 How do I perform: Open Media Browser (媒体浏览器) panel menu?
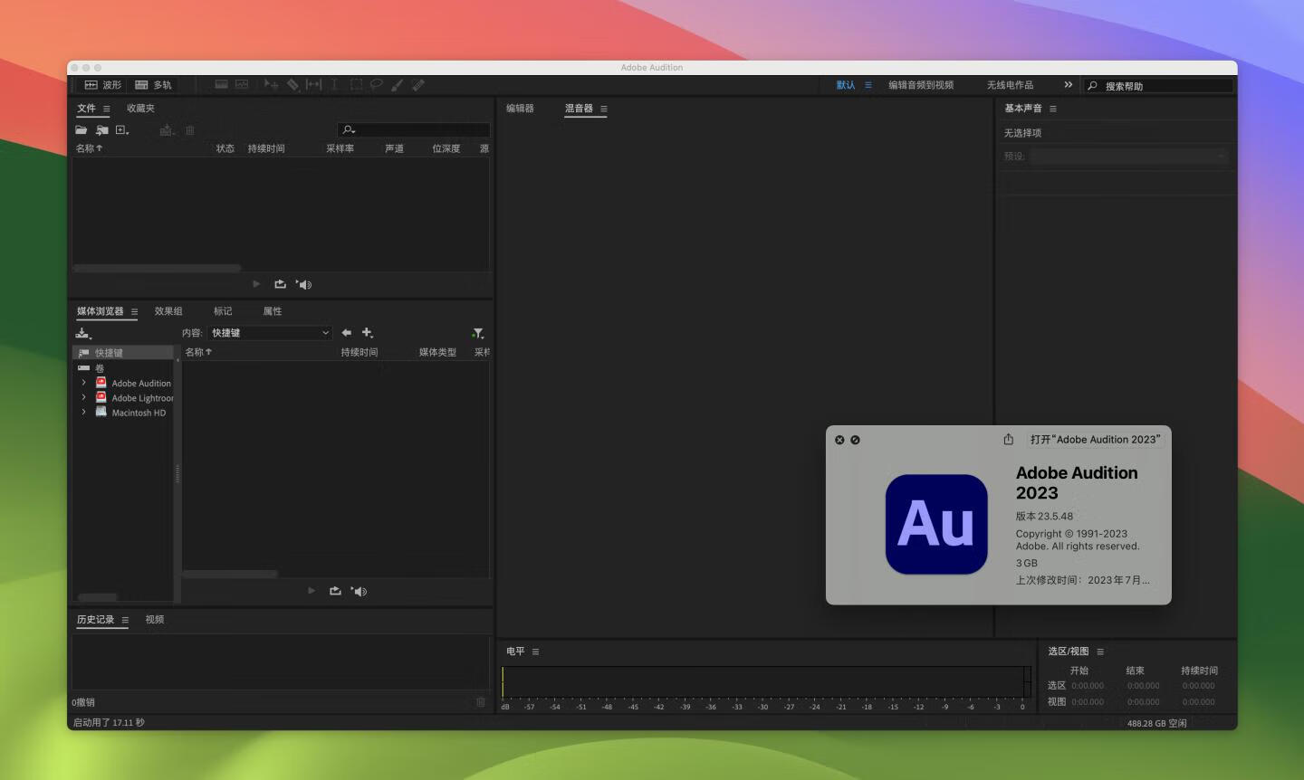click(134, 312)
